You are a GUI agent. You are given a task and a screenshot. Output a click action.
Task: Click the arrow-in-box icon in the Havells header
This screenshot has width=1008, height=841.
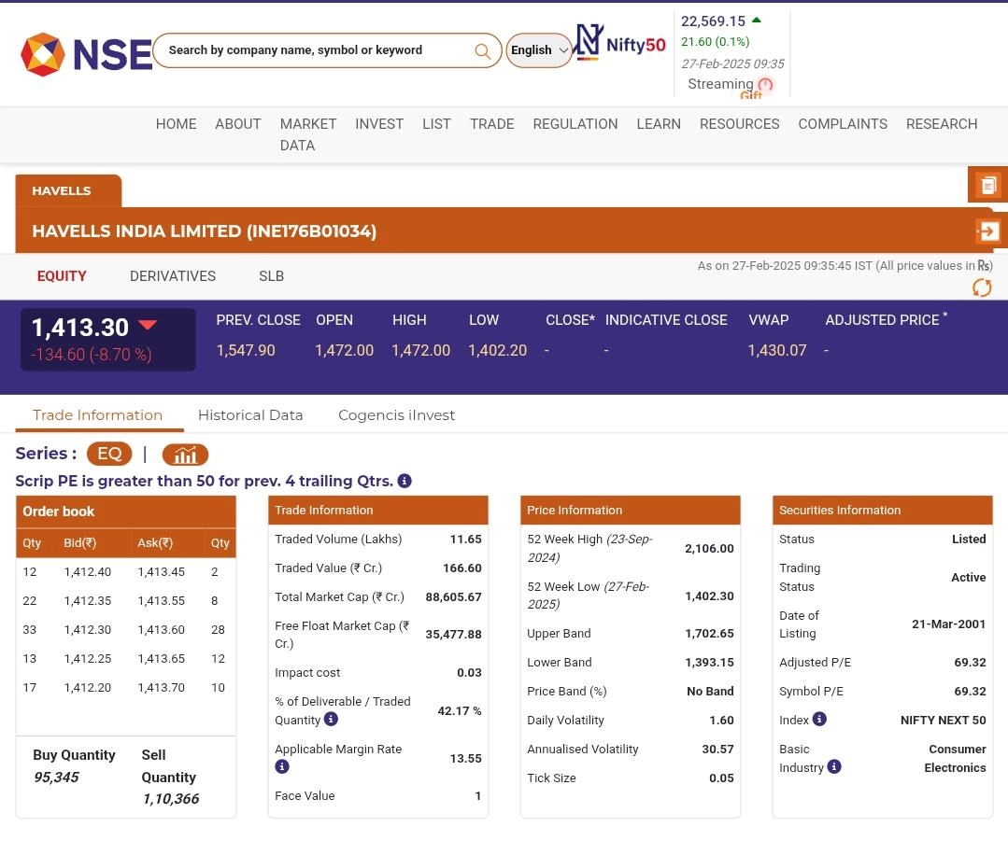coord(987,231)
